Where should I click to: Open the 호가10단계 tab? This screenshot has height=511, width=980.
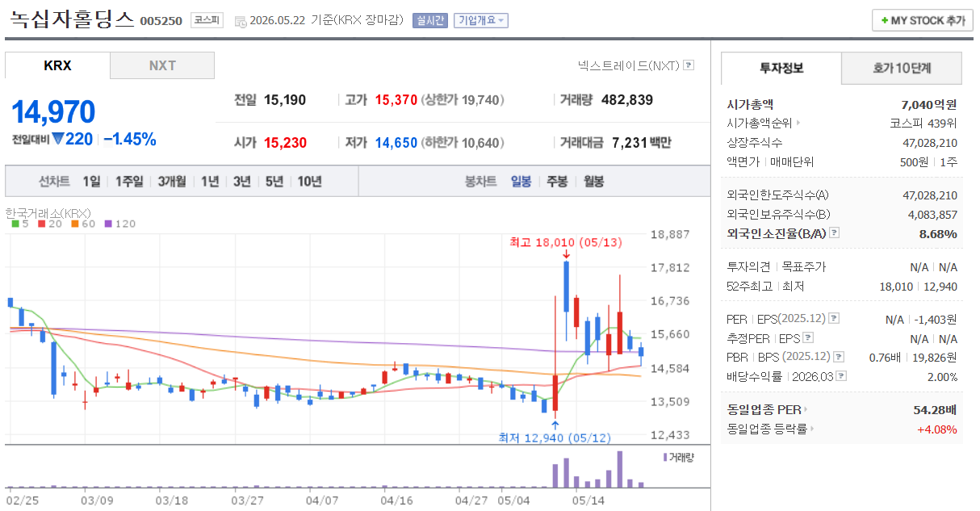pyautogui.click(x=902, y=68)
